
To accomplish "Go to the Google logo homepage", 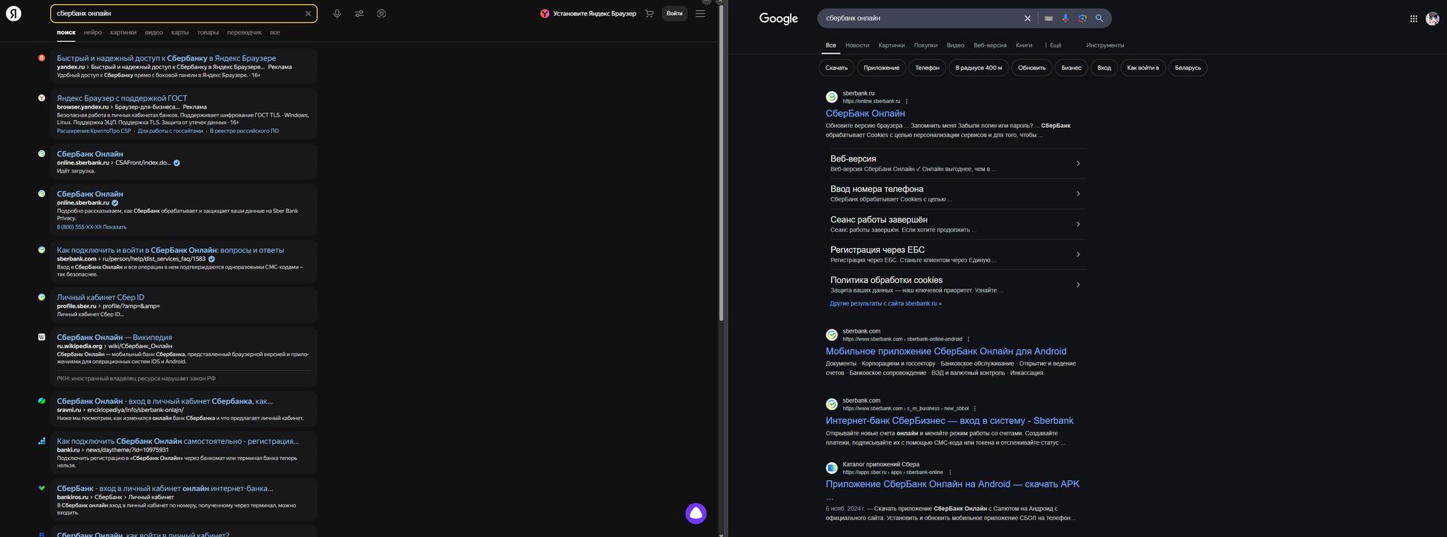I will (779, 18).
